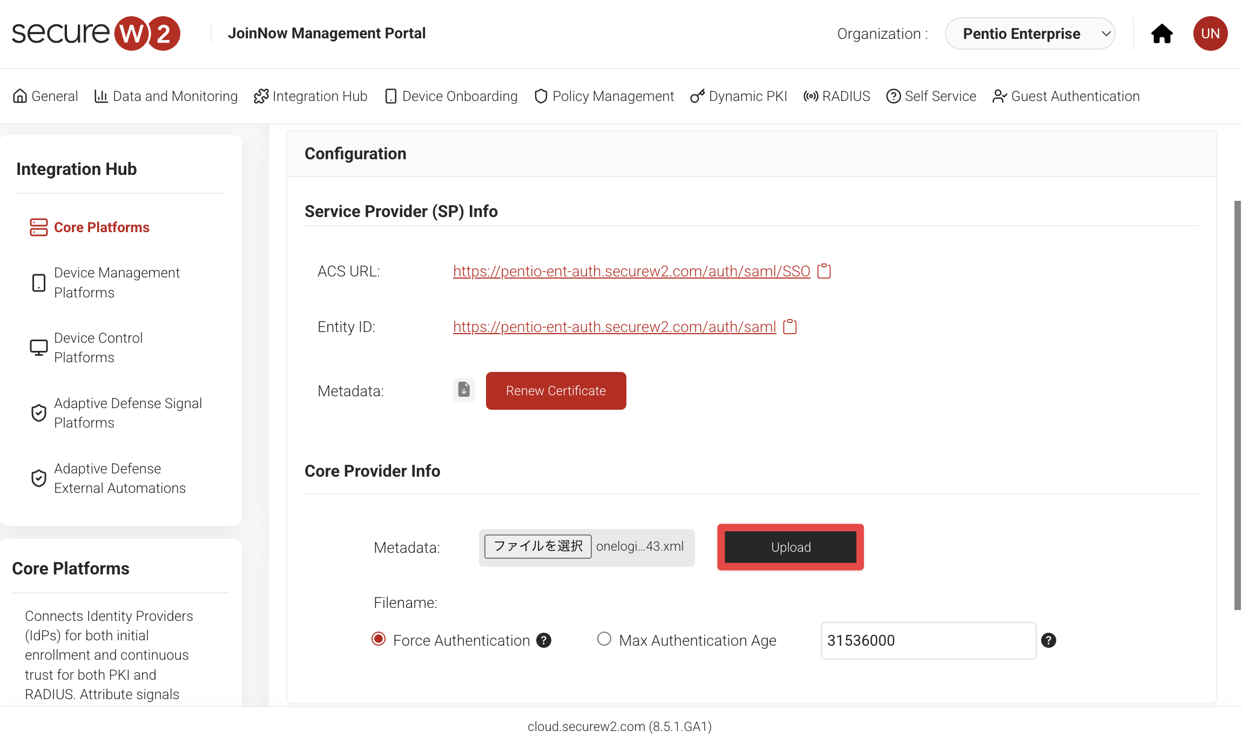Click the Integration Hub puzzle icon
Image resolution: width=1242 pixels, height=745 pixels.
click(261, 96)
